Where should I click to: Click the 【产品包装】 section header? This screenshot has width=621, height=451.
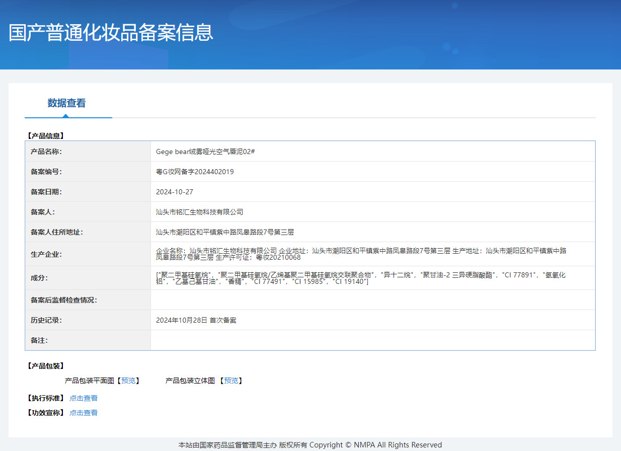point(43,366)
